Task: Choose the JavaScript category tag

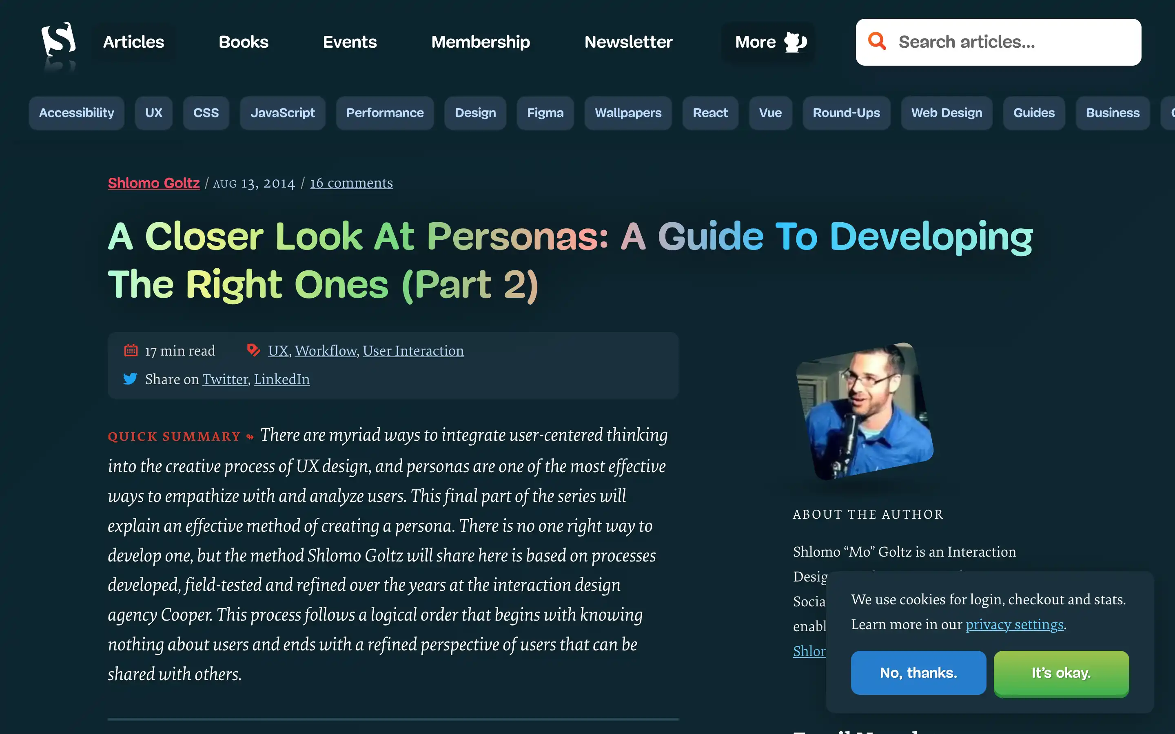Action: coord(283,113)
